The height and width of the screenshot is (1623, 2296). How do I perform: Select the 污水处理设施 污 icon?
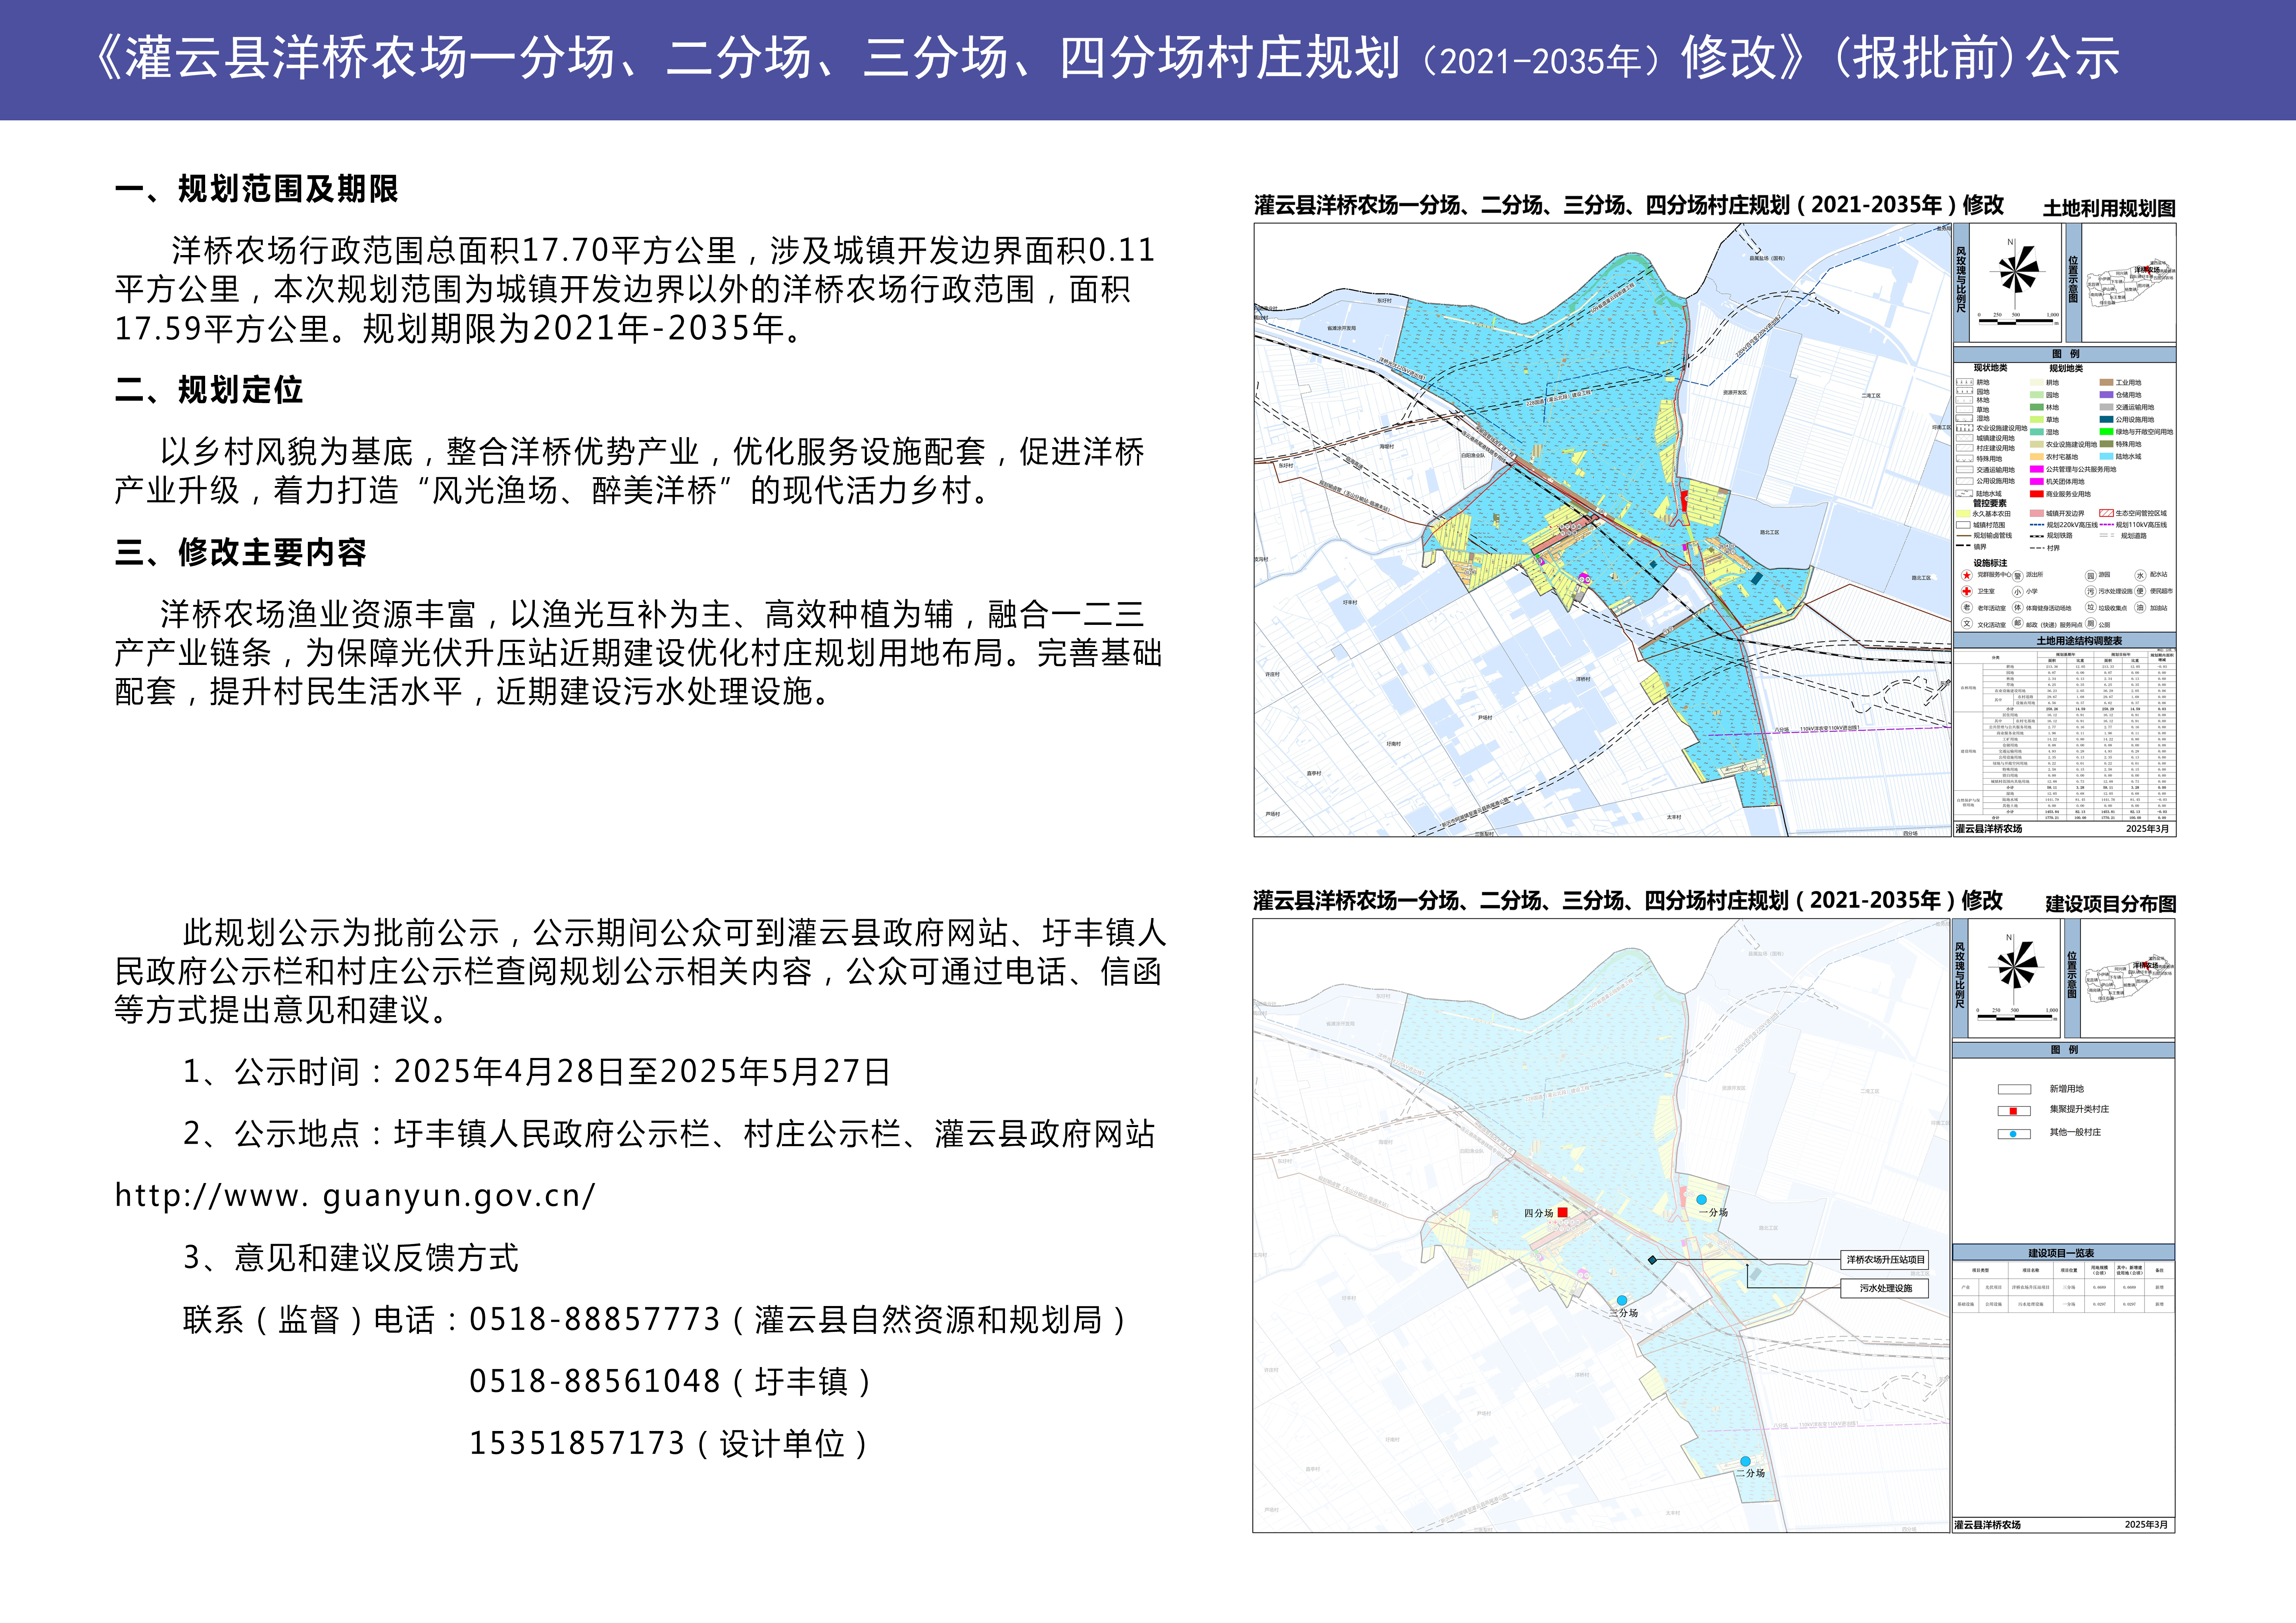click(2091, 591)
